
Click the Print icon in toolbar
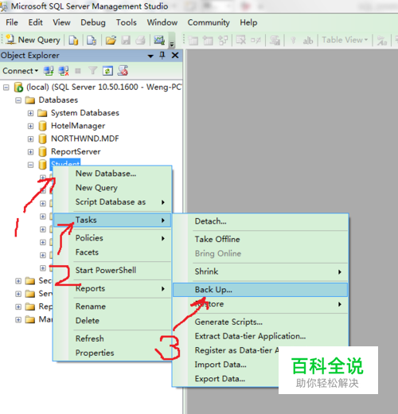(141, 41)
